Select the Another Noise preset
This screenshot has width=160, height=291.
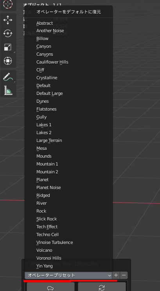pos(68,31)
